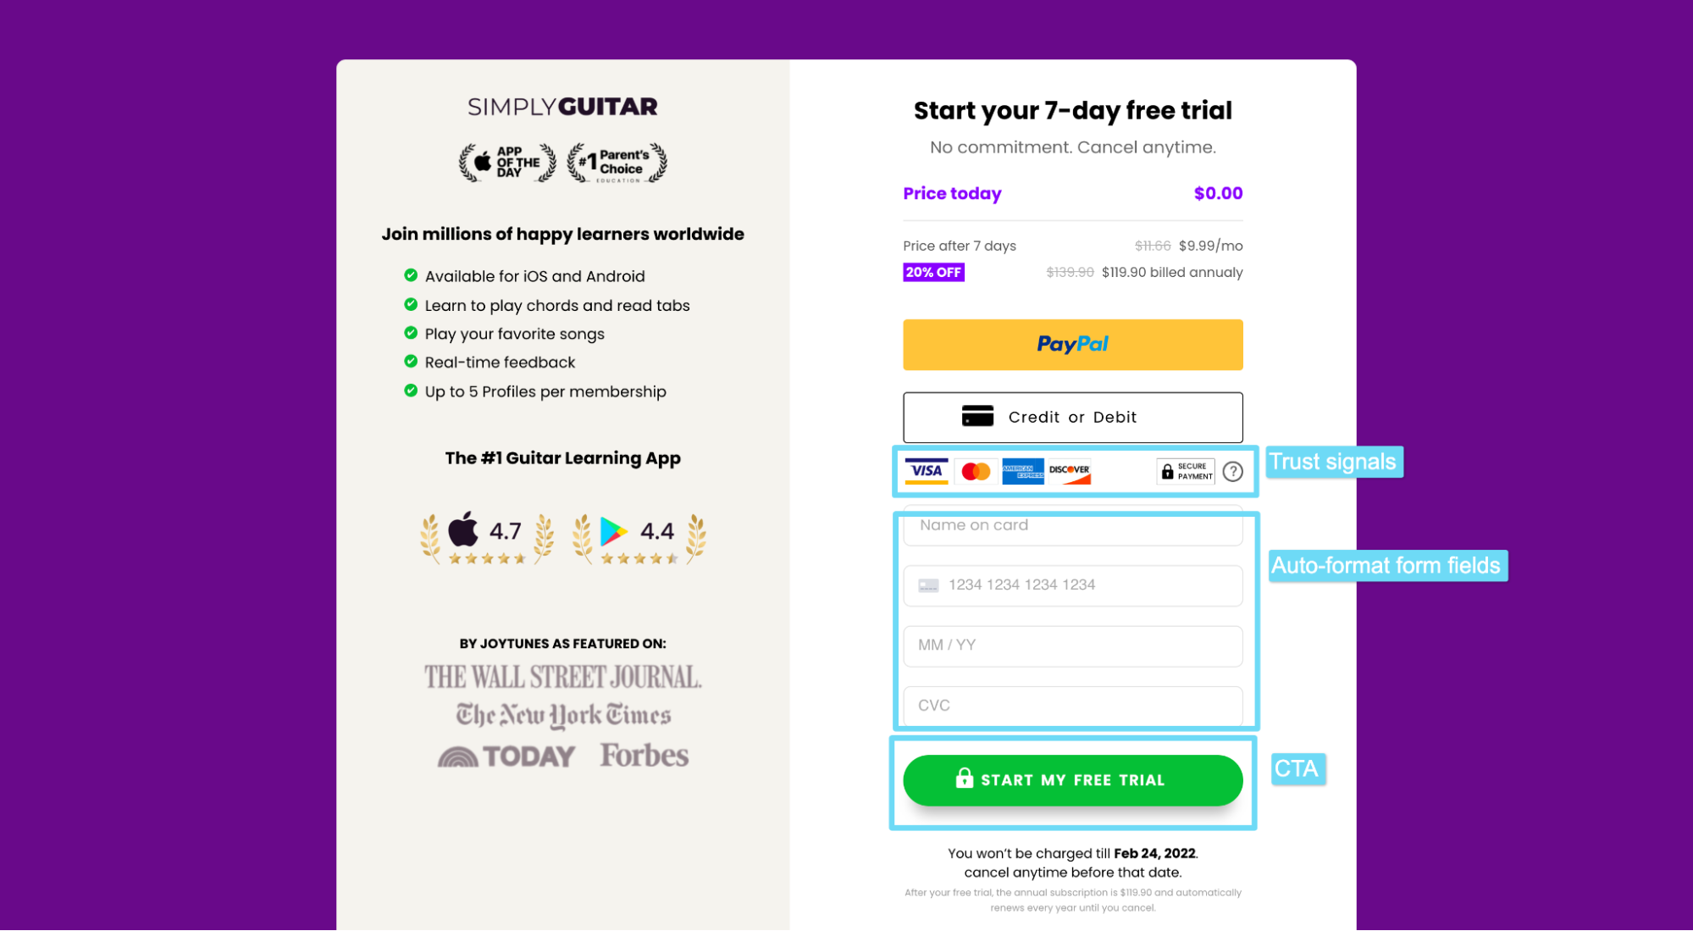Screen dimensions: 1693x931
Task: Click the SimplyGuitar logo
Action: click(562, 107)
